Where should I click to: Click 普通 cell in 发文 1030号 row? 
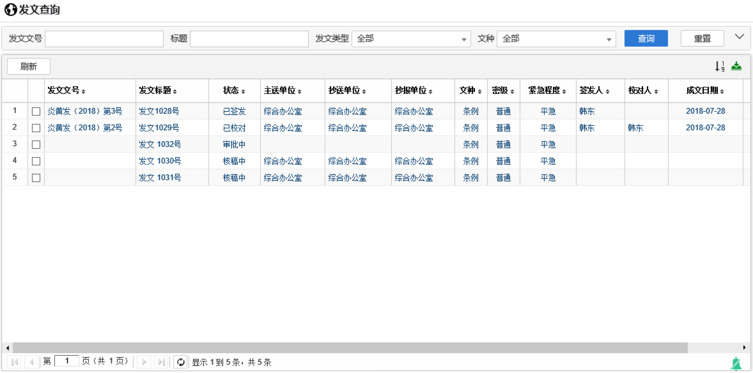pyautogui.click(x=503, y=161)
